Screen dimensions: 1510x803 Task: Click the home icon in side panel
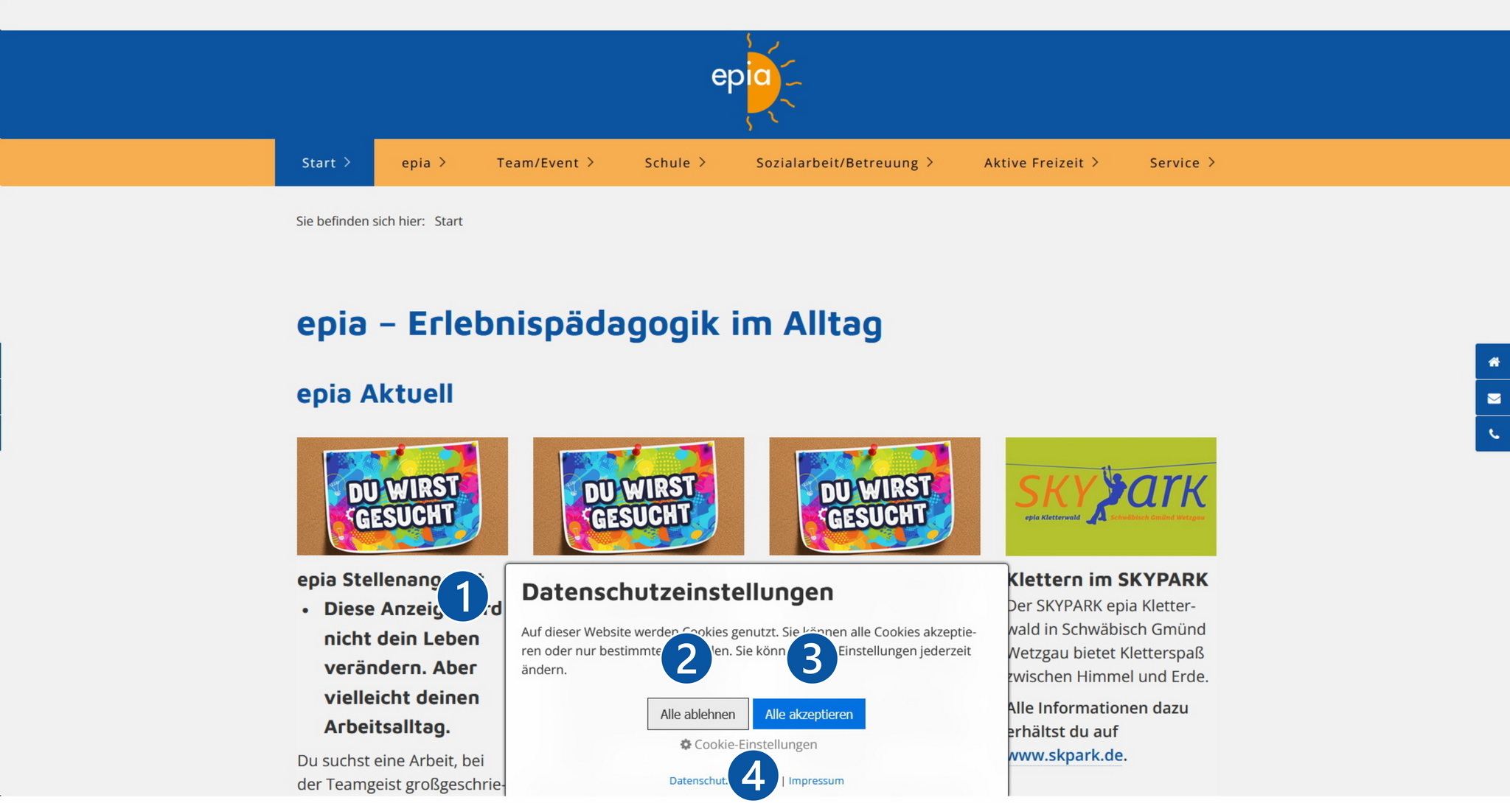tap(1493, 362)
